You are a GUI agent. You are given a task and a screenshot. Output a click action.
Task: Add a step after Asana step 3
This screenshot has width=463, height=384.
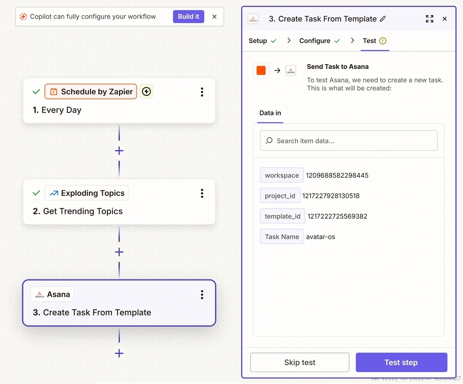pyautogui.click(x=119, y=353)
